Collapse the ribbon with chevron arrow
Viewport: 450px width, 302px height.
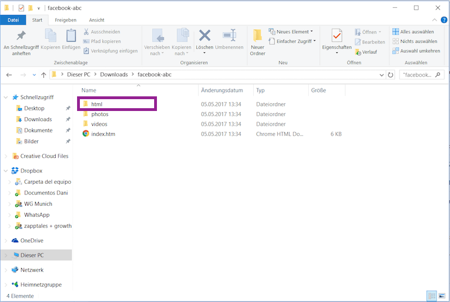(434, 20)
